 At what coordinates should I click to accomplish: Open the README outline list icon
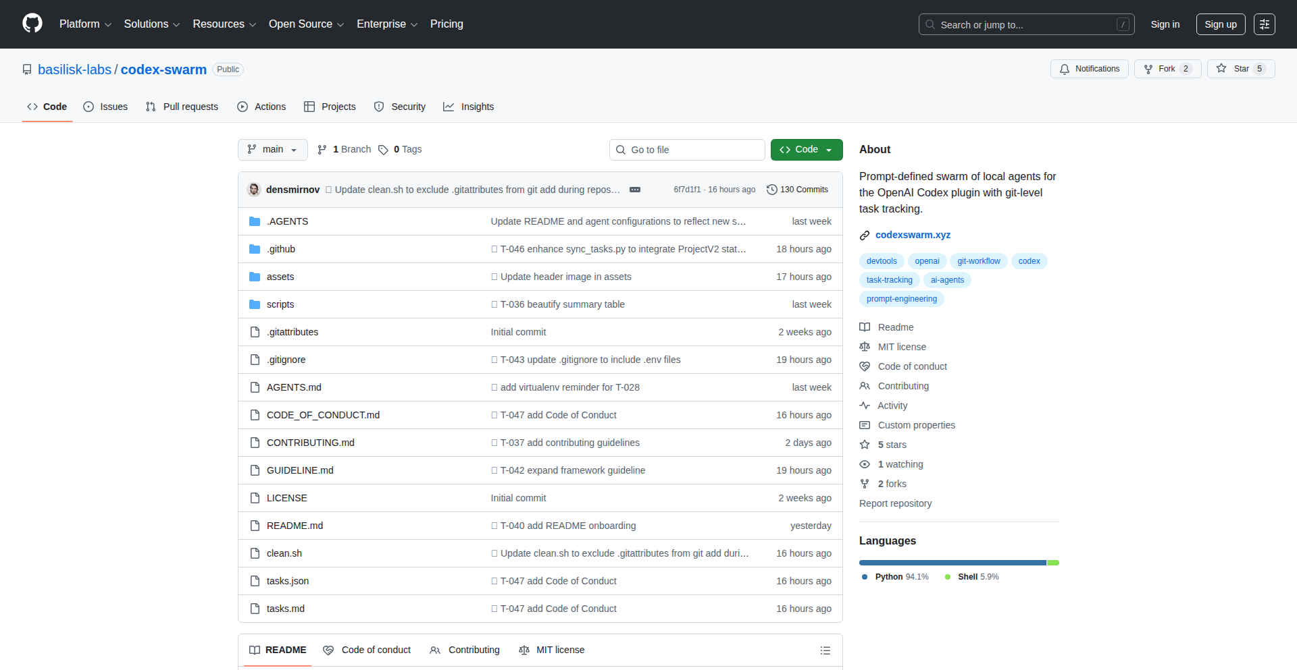click(825, 650)
